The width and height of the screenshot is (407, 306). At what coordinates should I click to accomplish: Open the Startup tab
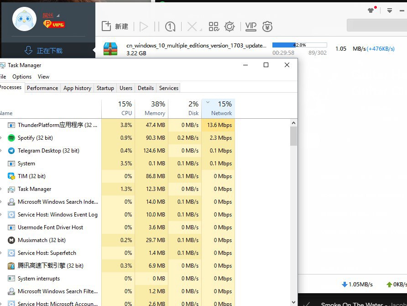(x=105, y=88)
